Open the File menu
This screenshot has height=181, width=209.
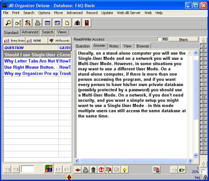(6, 13)
